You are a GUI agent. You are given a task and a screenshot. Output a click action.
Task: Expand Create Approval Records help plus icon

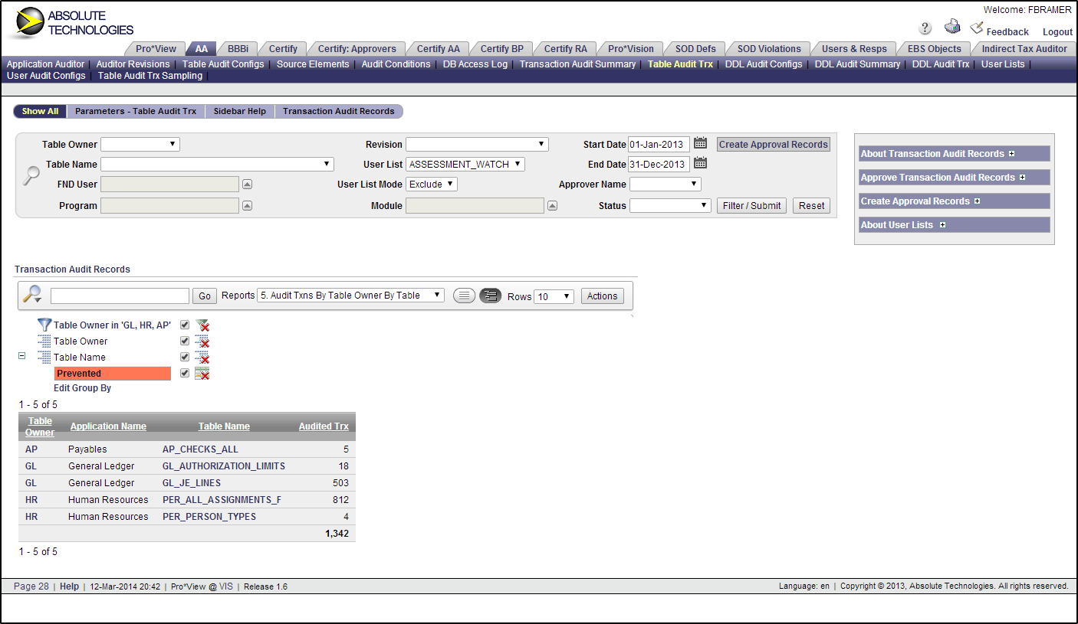coord(977,201)
